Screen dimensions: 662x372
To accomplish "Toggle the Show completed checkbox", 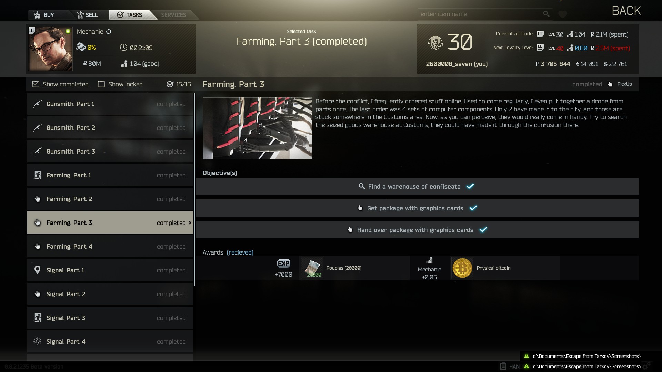I will coord(36,84).
